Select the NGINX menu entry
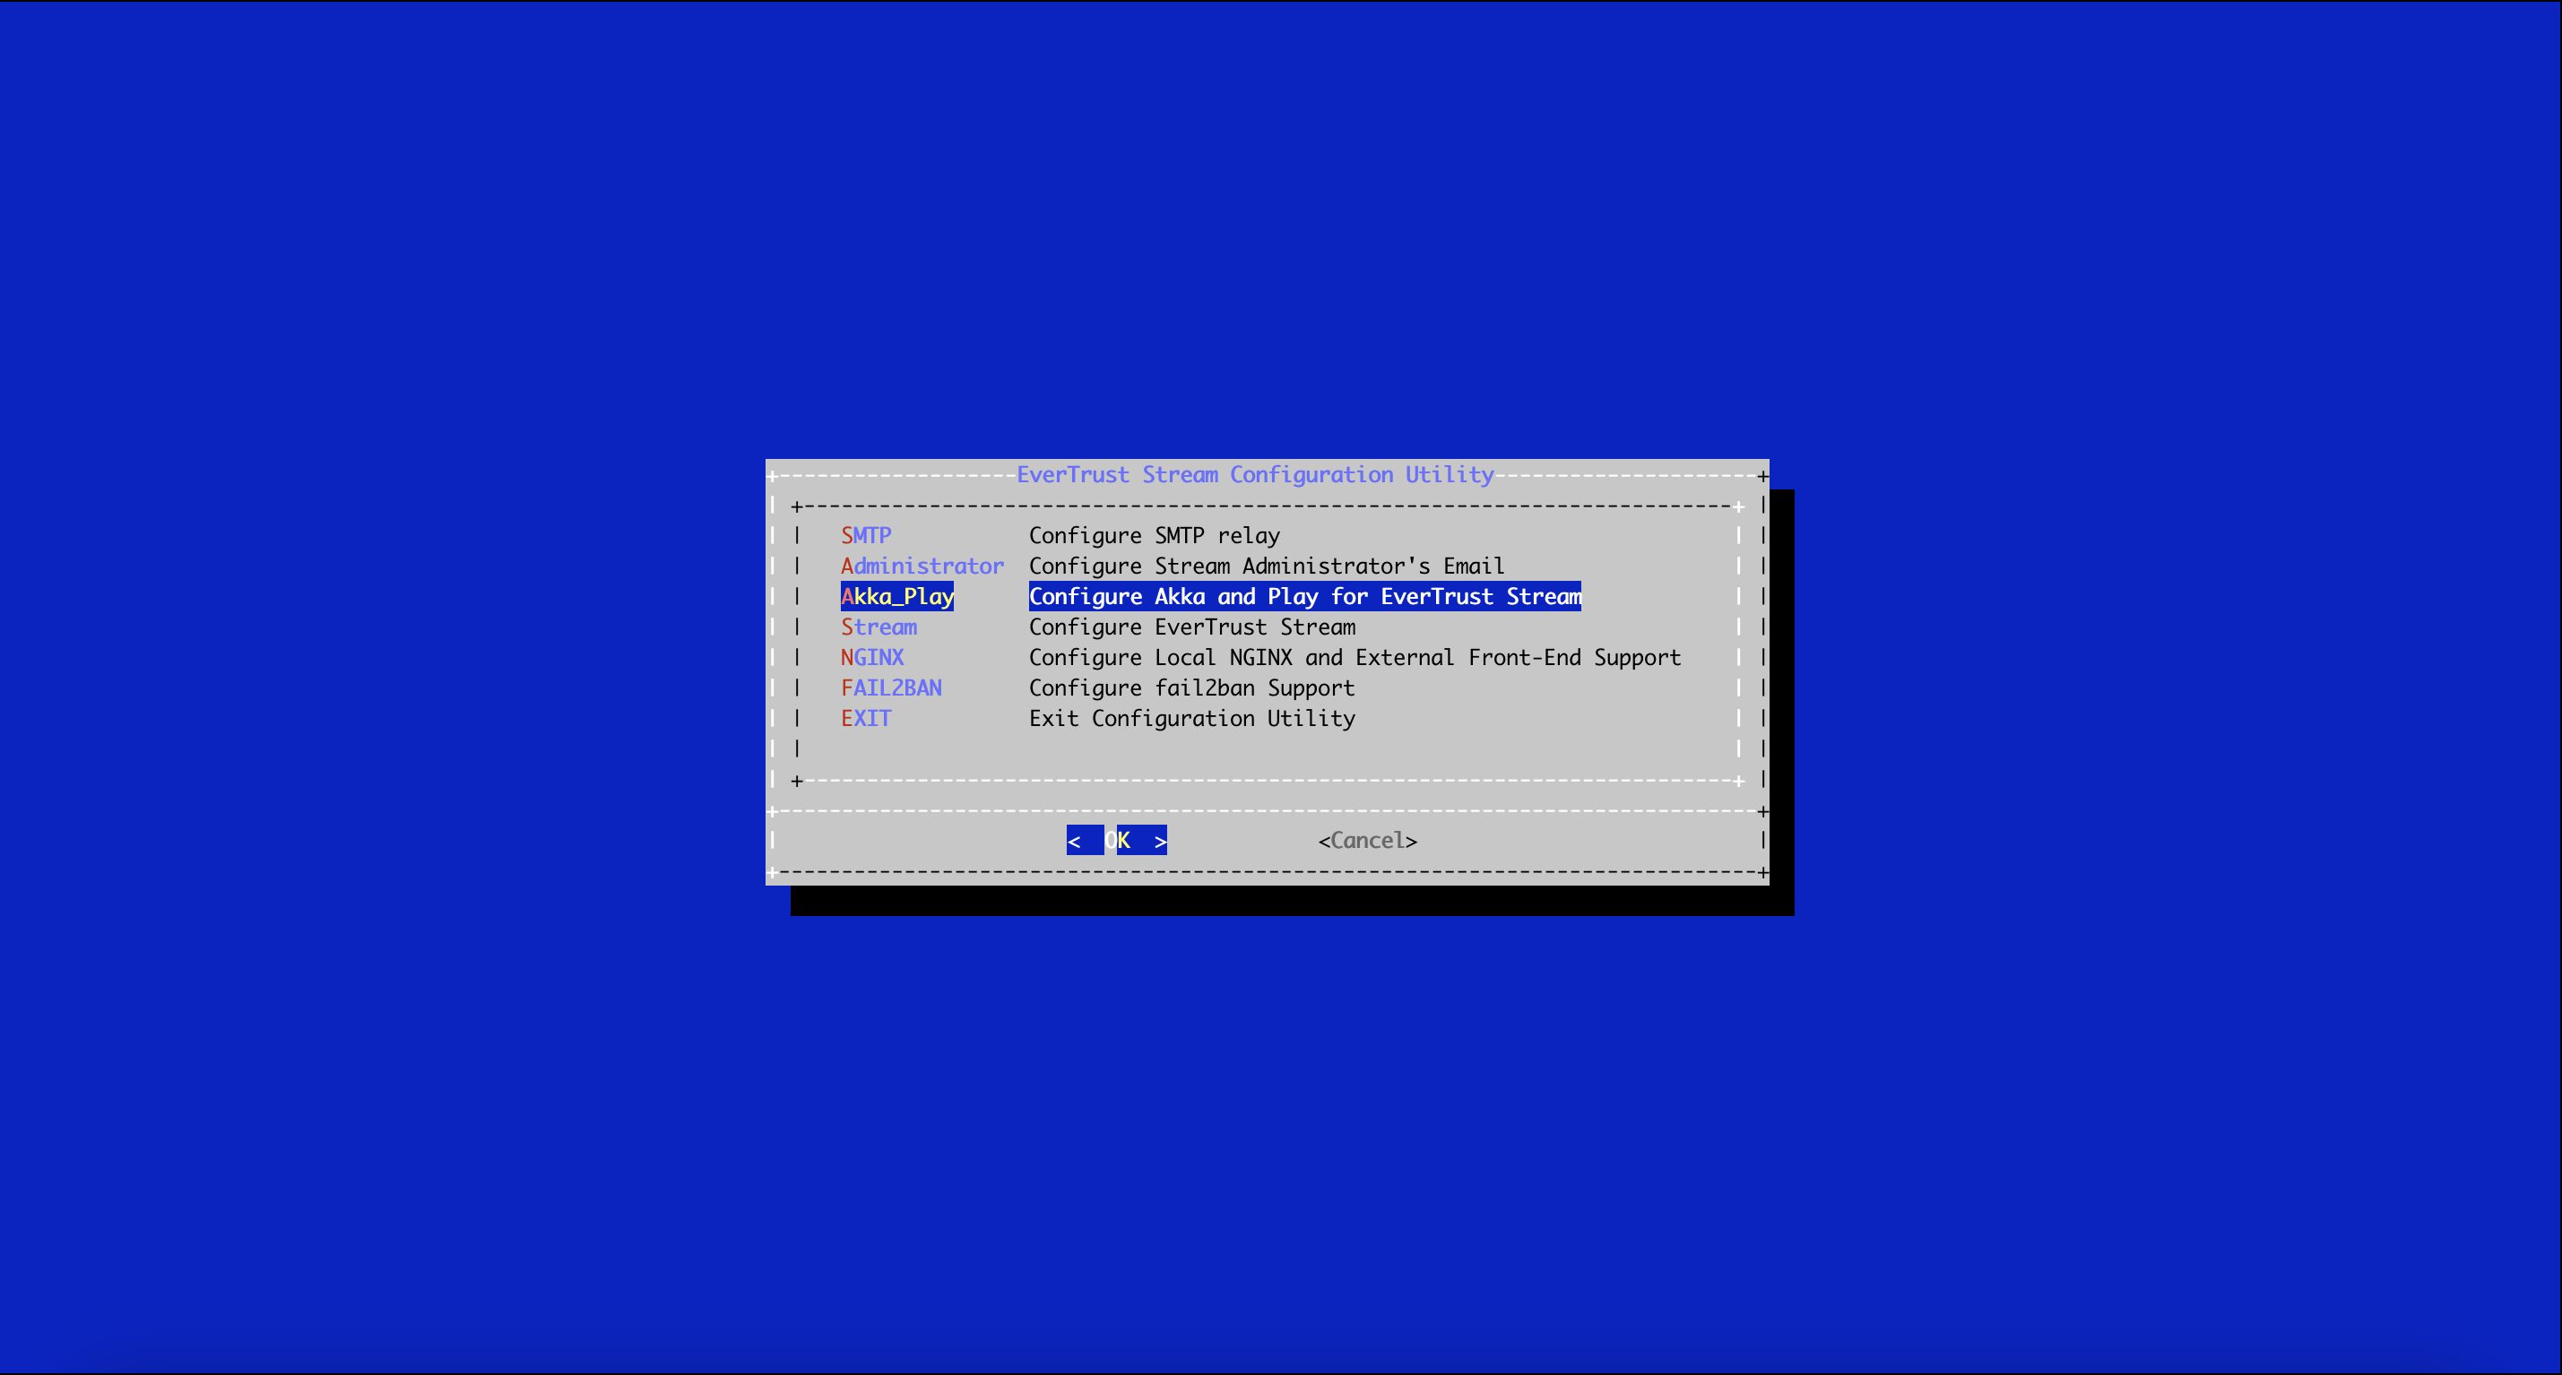Screen dimensions: 2562x1375 [871, 656]
